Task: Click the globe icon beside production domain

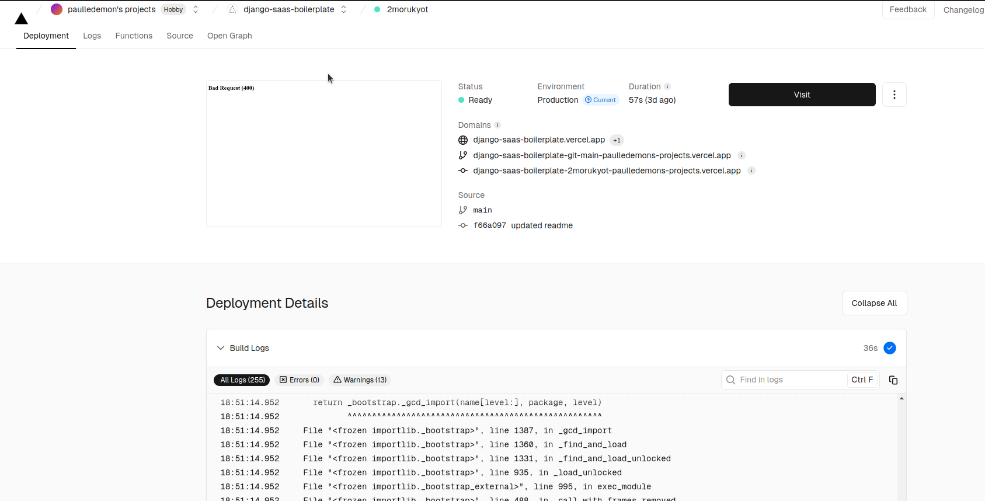Action: point(463,140)
